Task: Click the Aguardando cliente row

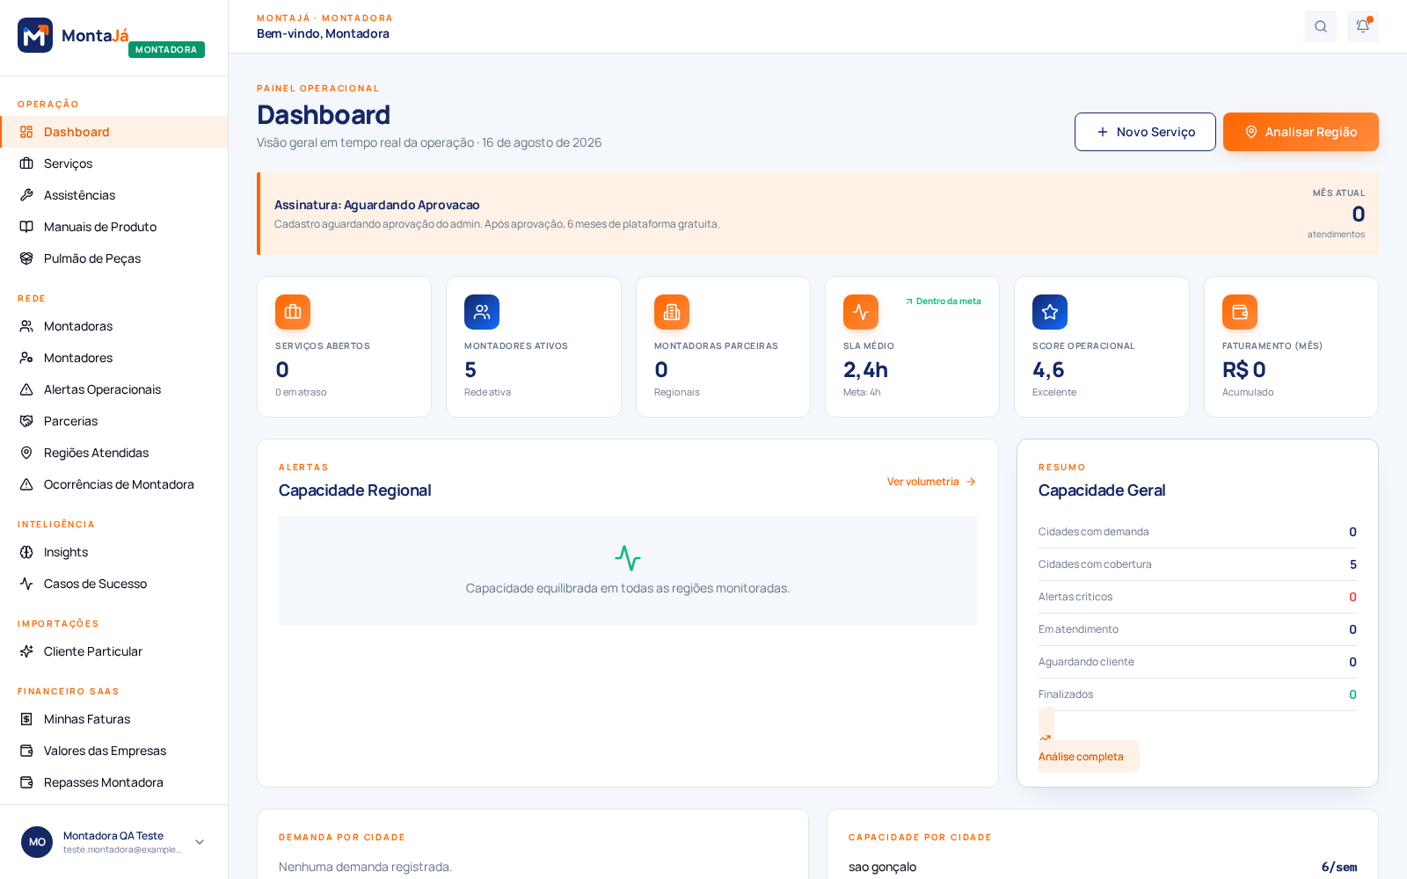Action: point(1197,662)
